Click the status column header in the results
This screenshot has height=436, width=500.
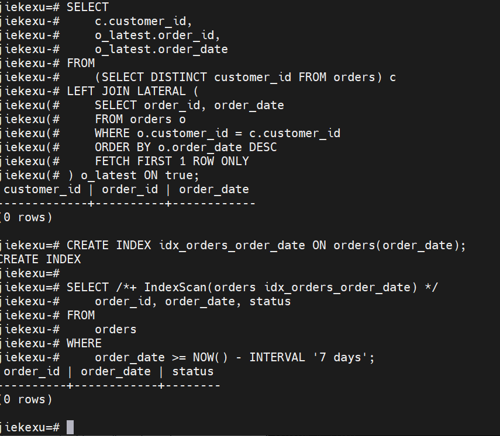[x=192, y=371]
